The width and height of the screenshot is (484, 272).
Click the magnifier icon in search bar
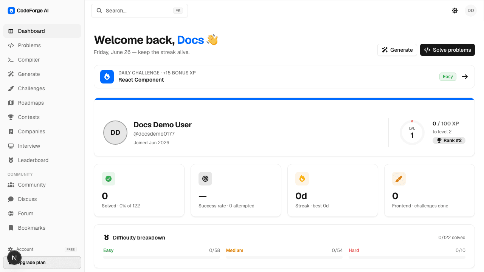click(99, 11)
